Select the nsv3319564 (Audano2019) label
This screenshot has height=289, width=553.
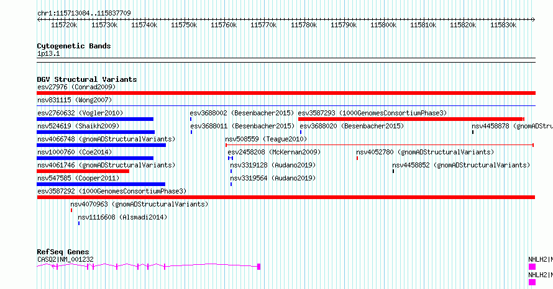273,178
